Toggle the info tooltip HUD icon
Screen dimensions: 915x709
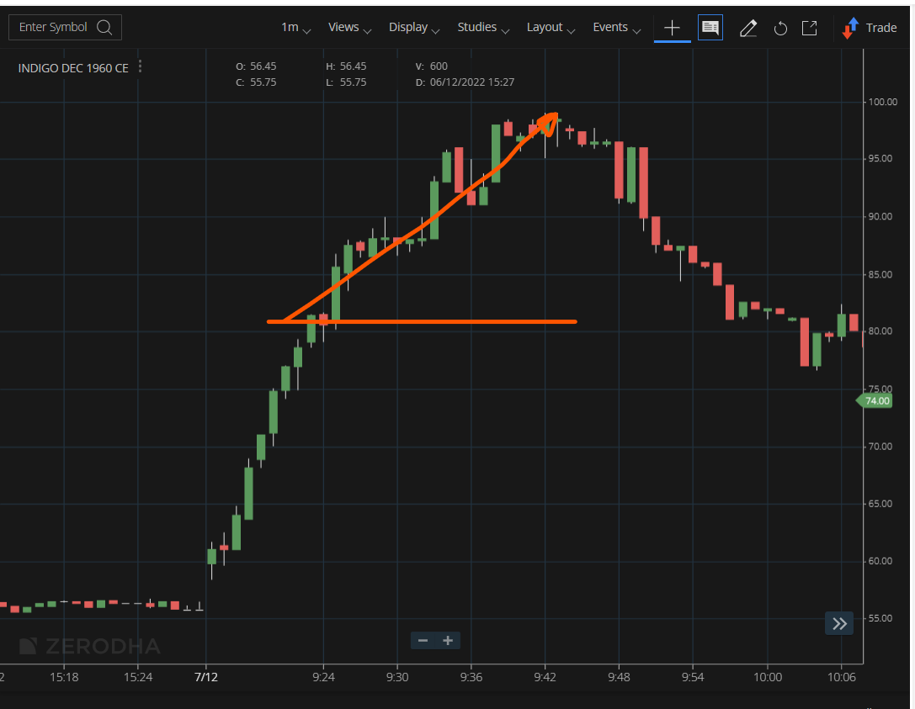[x=710, y=28]
